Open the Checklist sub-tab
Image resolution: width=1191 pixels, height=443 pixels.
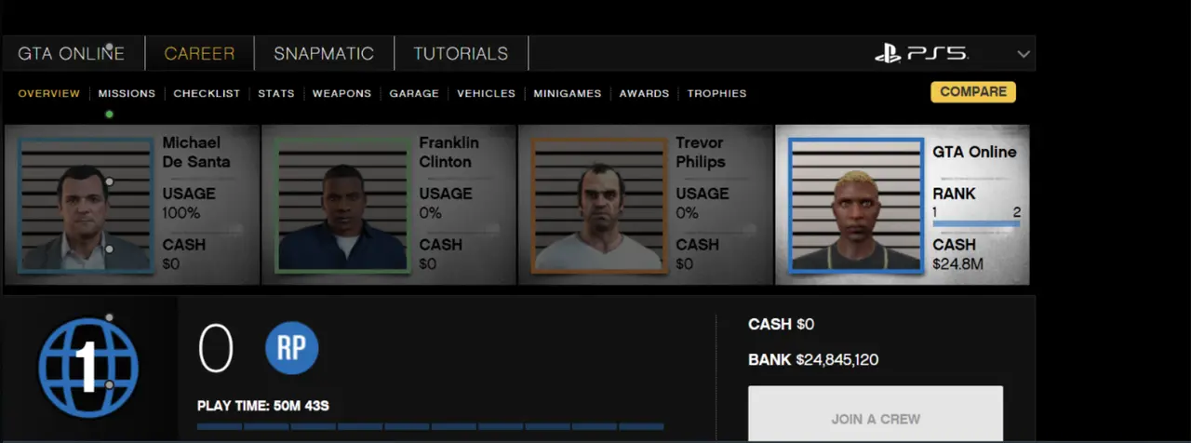207,93
